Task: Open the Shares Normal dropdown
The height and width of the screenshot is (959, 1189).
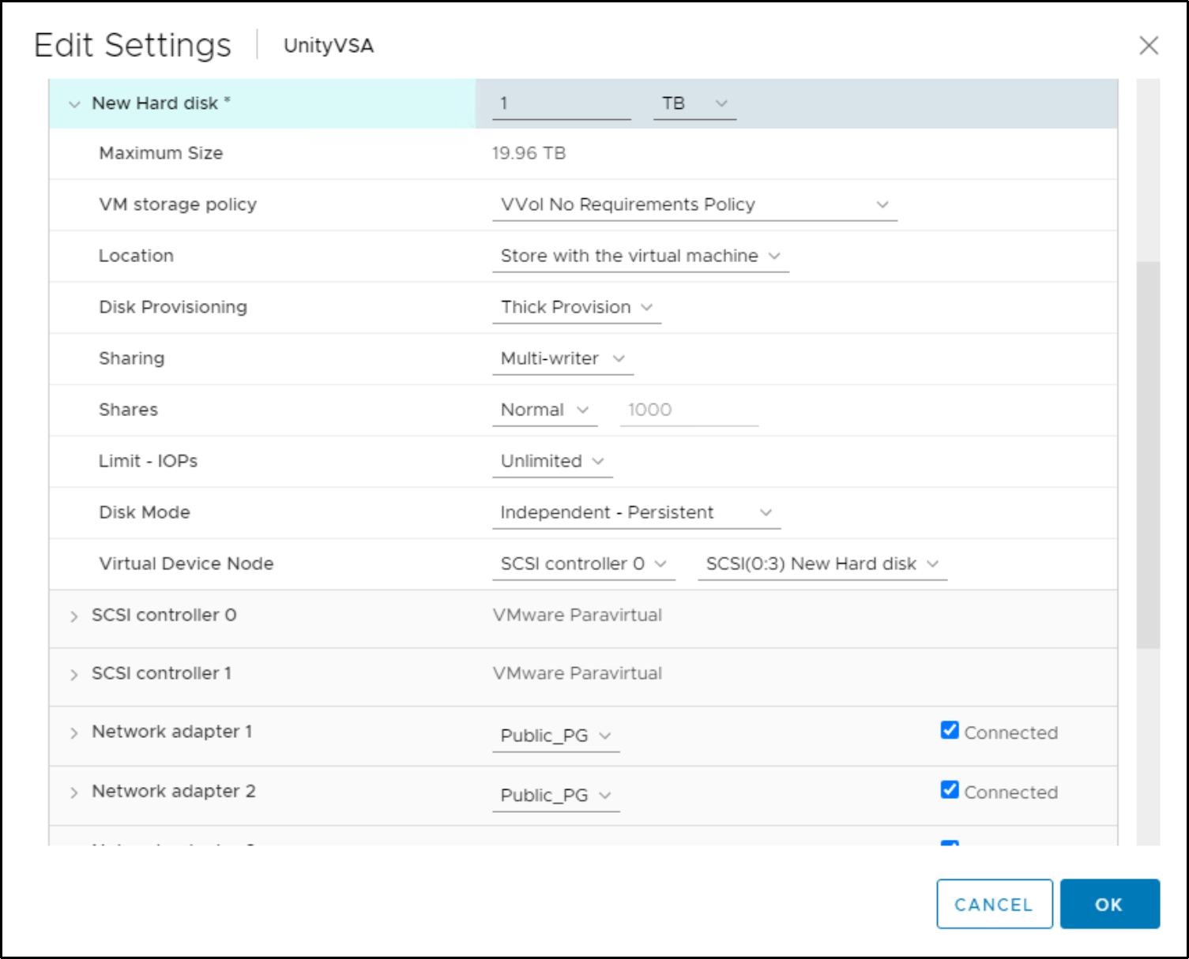Action: point(544,410)
